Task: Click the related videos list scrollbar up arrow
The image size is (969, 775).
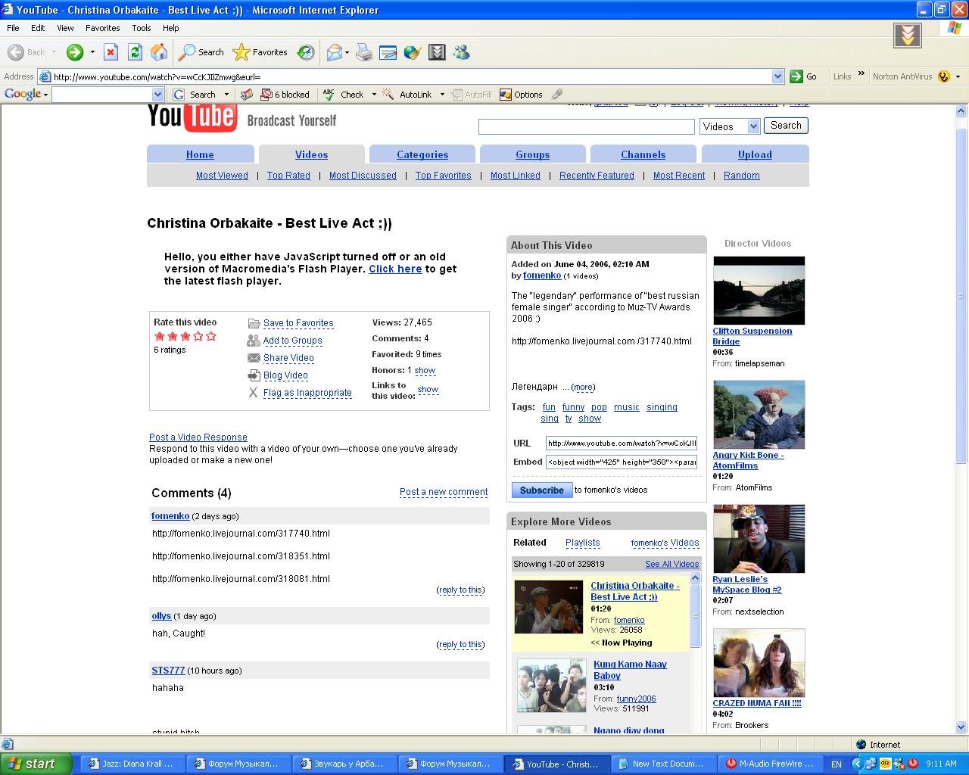Action: point(696,578)
